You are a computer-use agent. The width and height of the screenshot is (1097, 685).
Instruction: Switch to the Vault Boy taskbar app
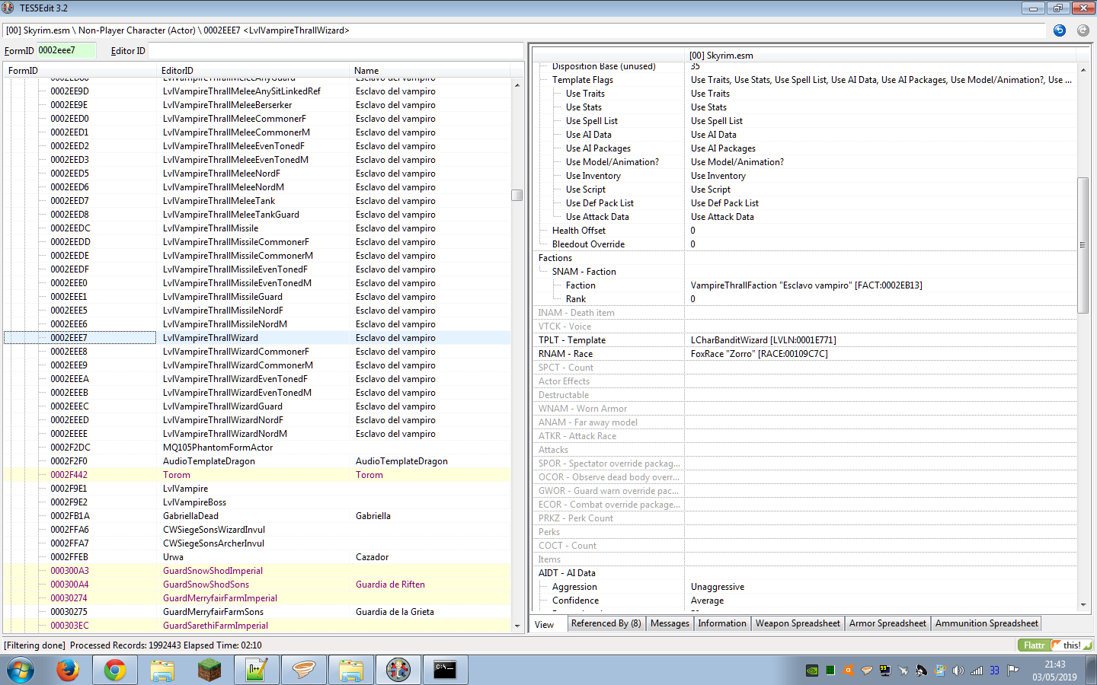pyautogui.click(x=398, y=670)
